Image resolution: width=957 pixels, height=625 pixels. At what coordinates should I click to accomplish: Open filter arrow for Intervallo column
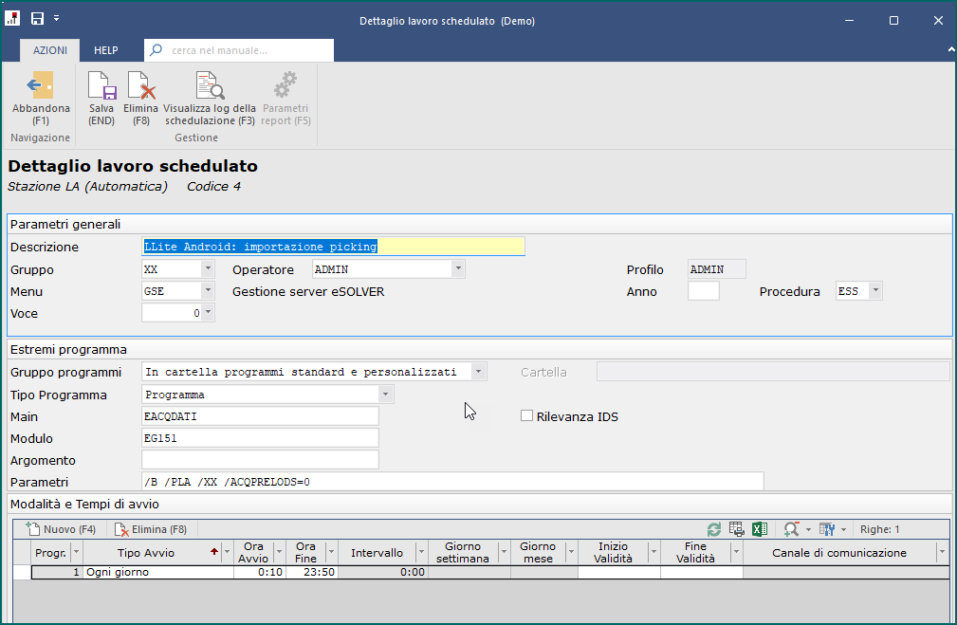[x=422, y=552]
